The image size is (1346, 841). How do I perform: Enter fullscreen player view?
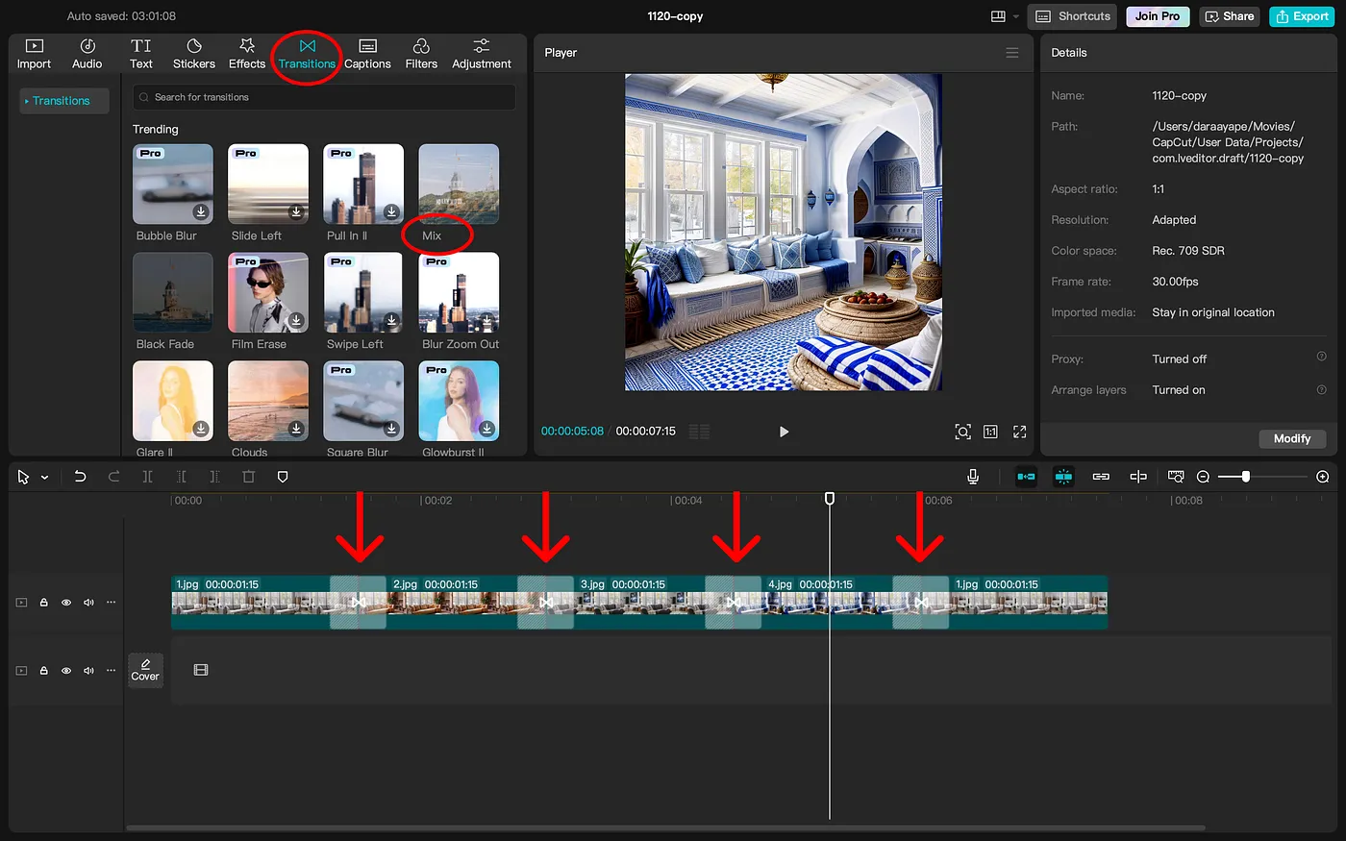1020,432
